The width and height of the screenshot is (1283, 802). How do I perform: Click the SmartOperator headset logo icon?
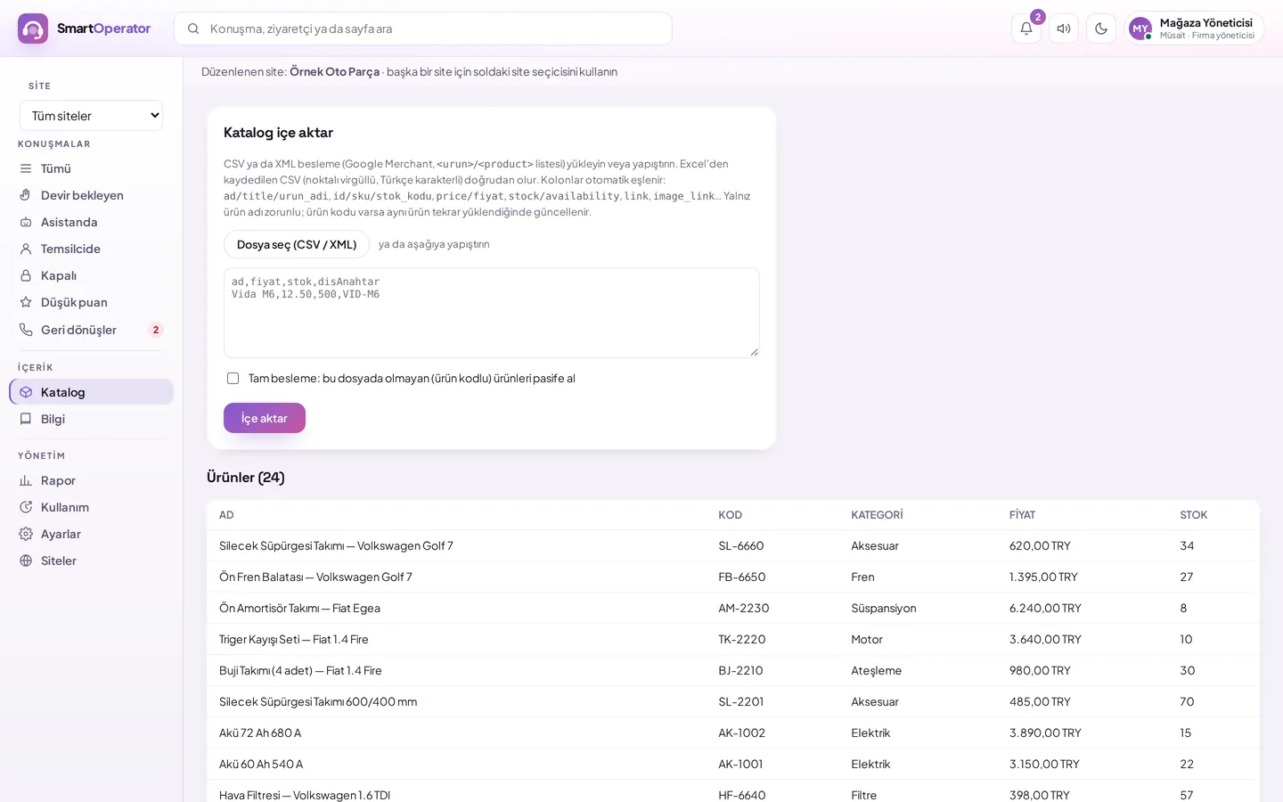click(x=33, y=29)
